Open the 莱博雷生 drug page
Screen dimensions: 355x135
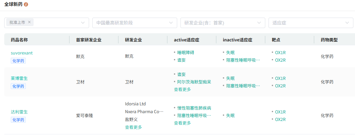click(19, 78)
